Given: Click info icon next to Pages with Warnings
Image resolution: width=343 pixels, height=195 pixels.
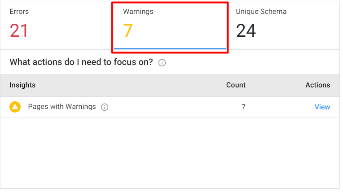Looking at the screenshot, I should click(x=105, y=107).
